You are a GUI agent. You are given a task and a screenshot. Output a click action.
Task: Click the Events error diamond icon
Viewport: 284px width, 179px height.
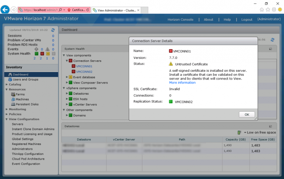click(x=36, y=49)
